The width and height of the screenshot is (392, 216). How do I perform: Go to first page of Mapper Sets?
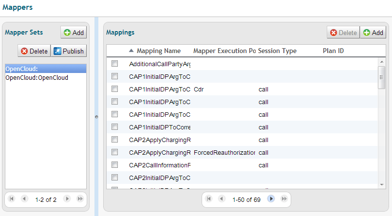(12, 199)
